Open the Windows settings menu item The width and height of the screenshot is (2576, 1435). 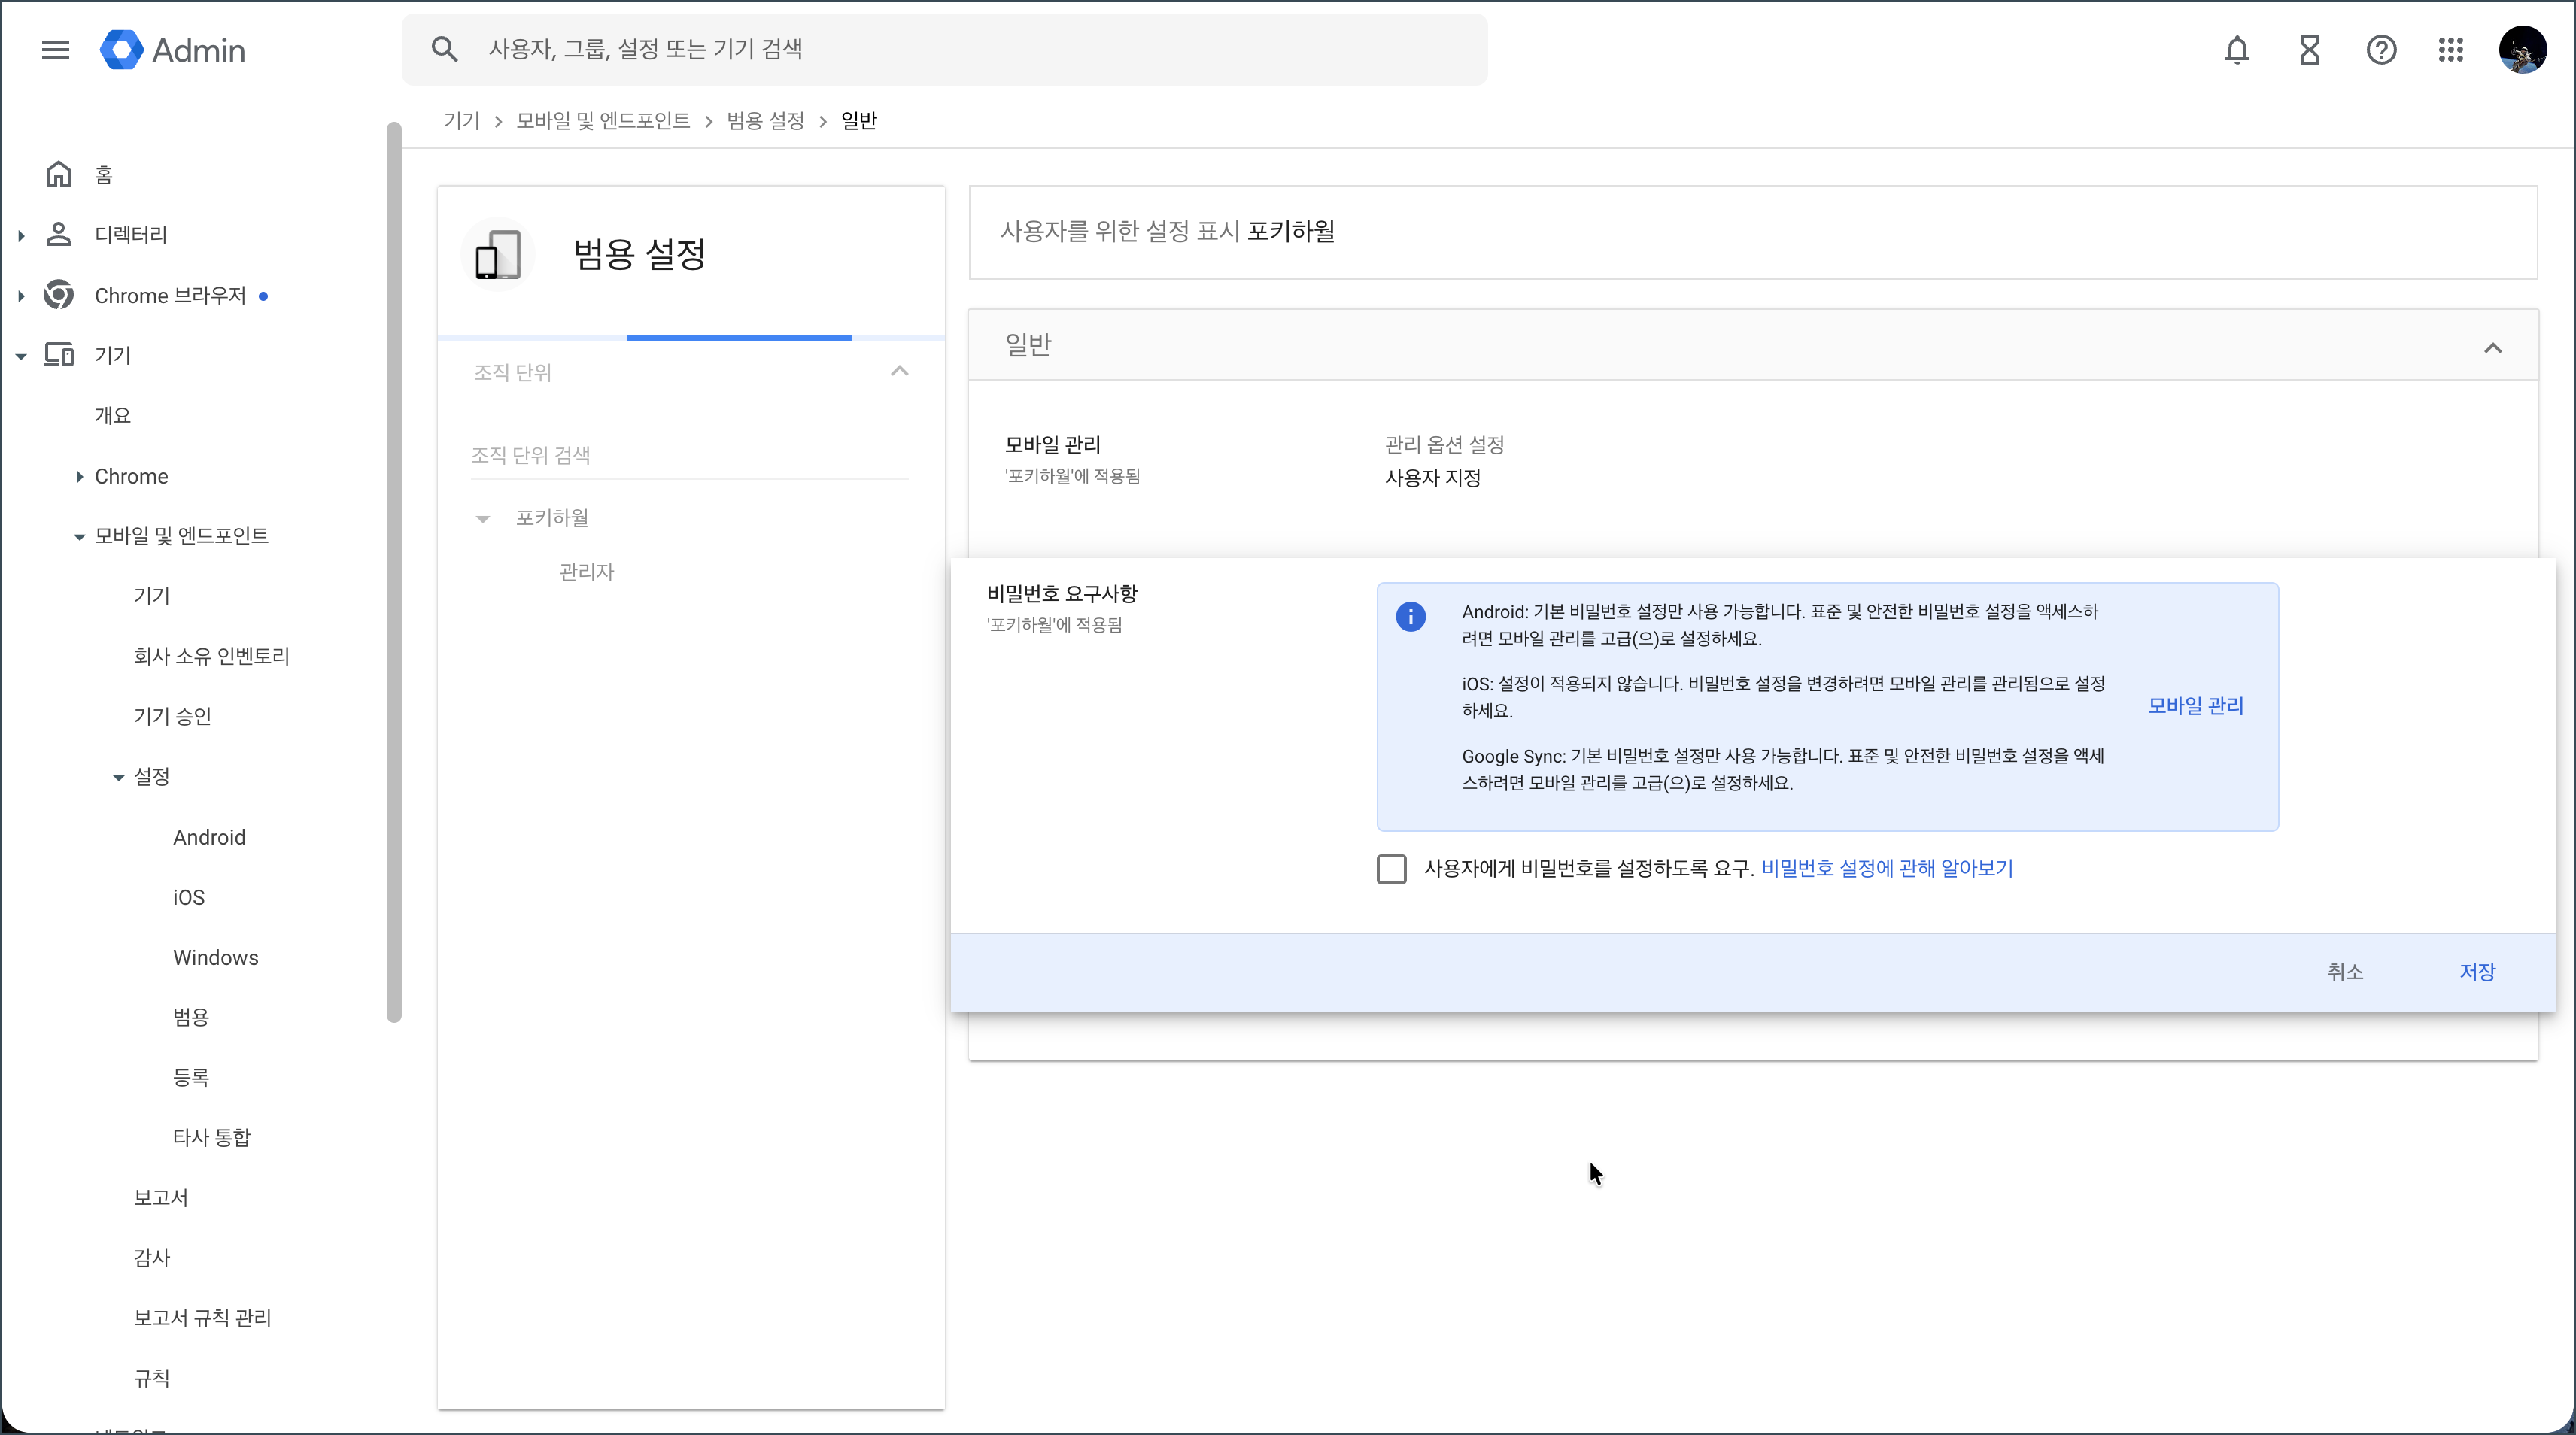(215, 958)
